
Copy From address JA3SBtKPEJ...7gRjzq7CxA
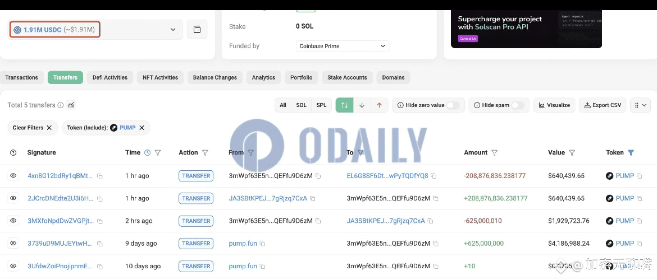(x=313, y=199)
